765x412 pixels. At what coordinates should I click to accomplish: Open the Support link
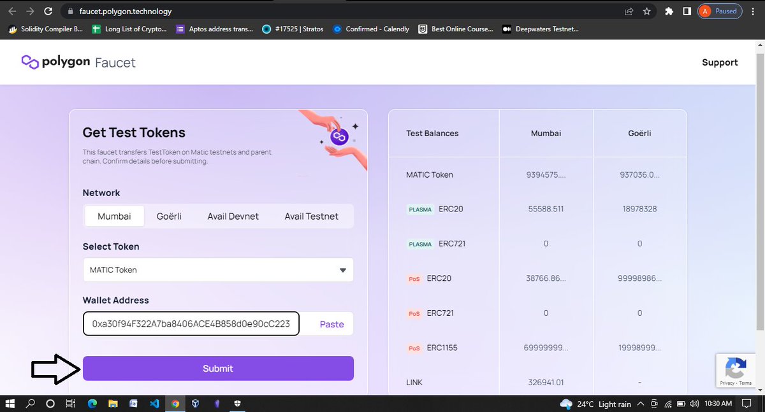click(720, 62)
